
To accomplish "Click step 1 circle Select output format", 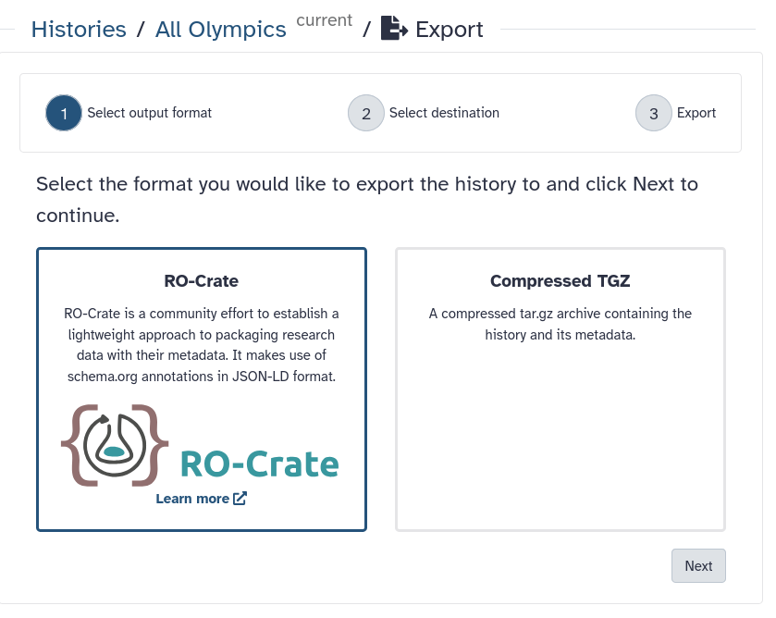I will [x=64, y=113].
